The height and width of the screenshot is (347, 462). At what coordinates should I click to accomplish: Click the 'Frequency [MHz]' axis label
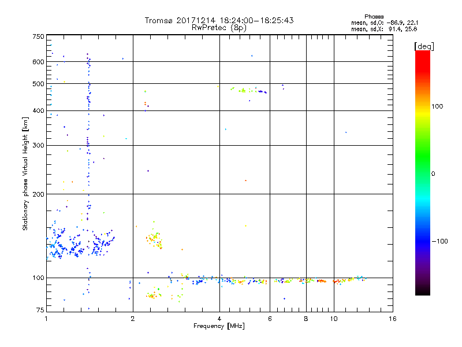click(x=219, y=326)
